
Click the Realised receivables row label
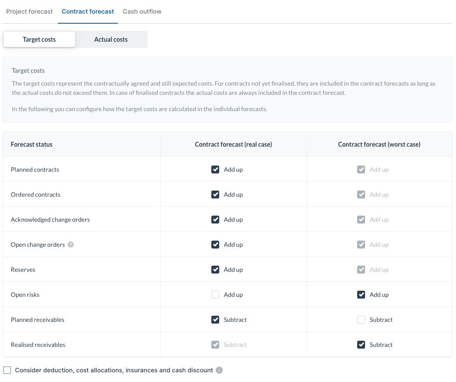[38, 345]
